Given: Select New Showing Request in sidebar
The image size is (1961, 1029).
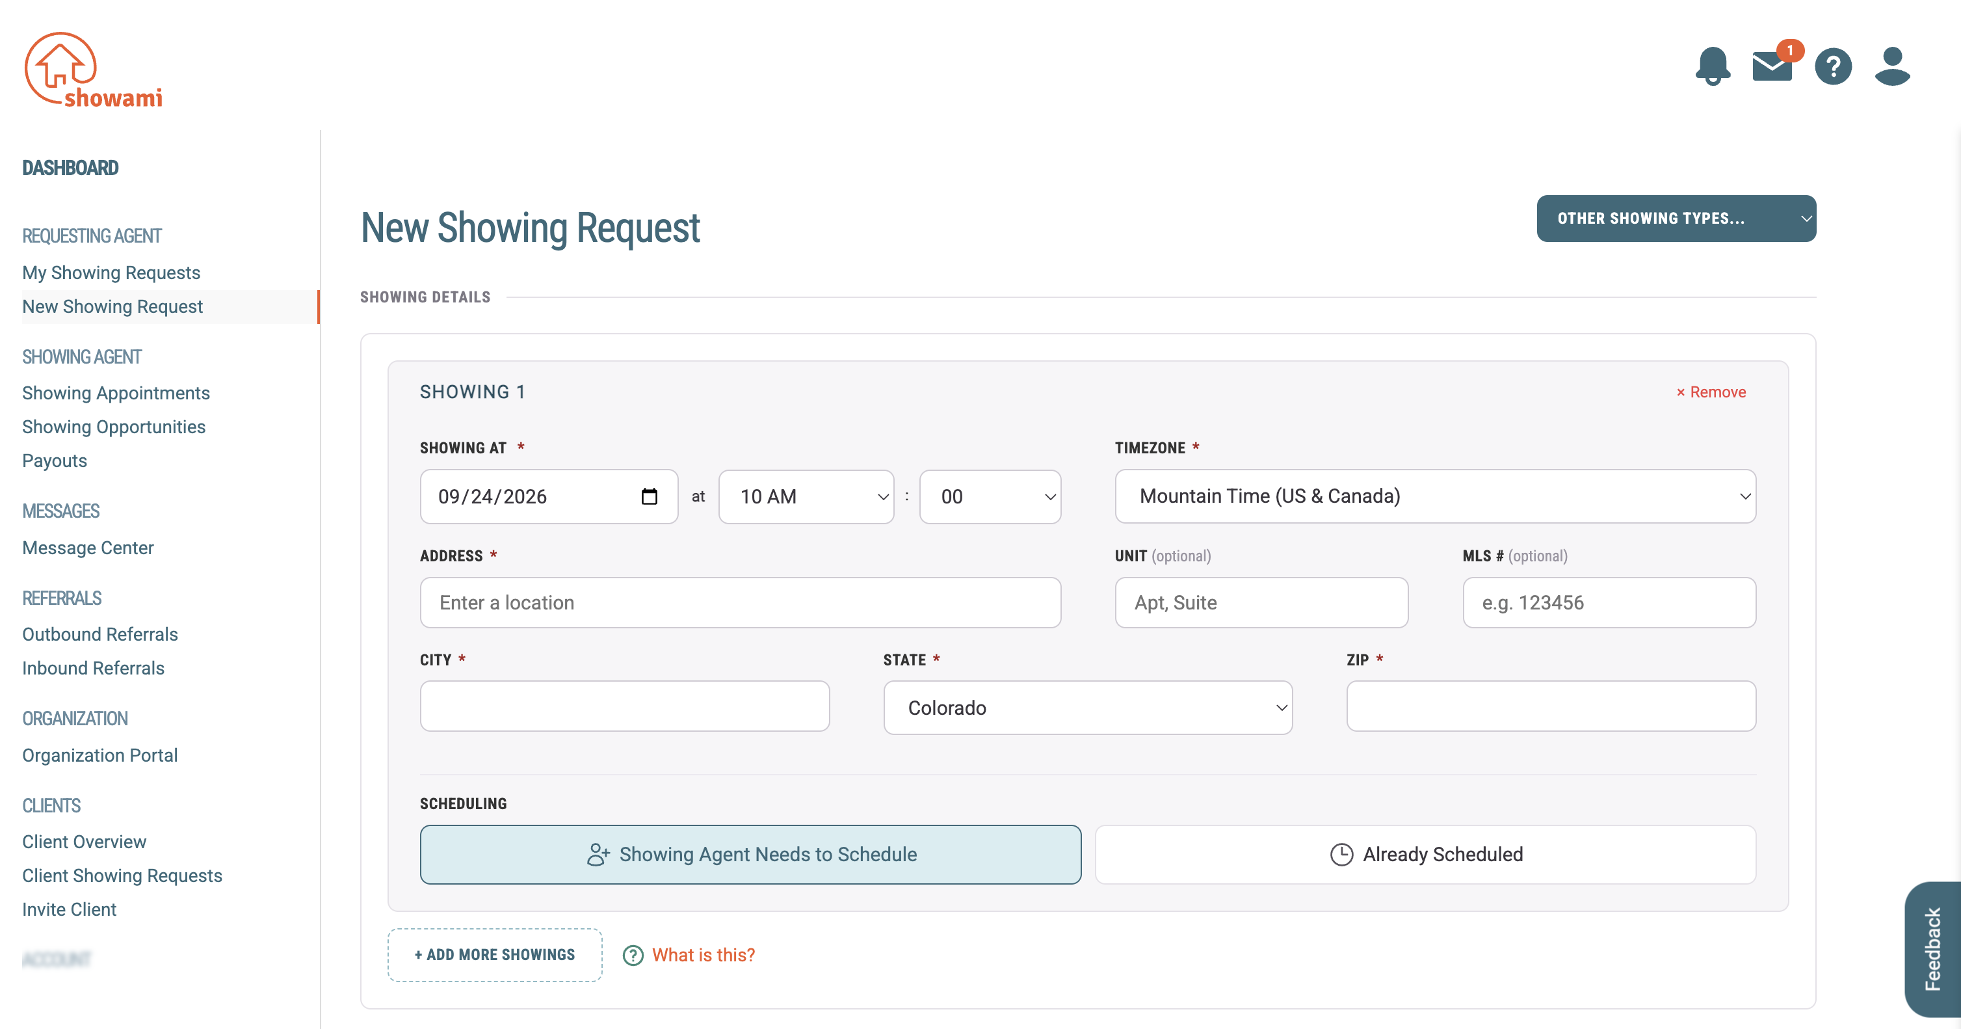Looking at the screenshot, I should (x=112, y=307).
